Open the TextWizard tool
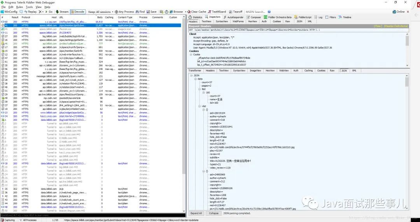Screen dimensions: 420x222 [217, 12]
